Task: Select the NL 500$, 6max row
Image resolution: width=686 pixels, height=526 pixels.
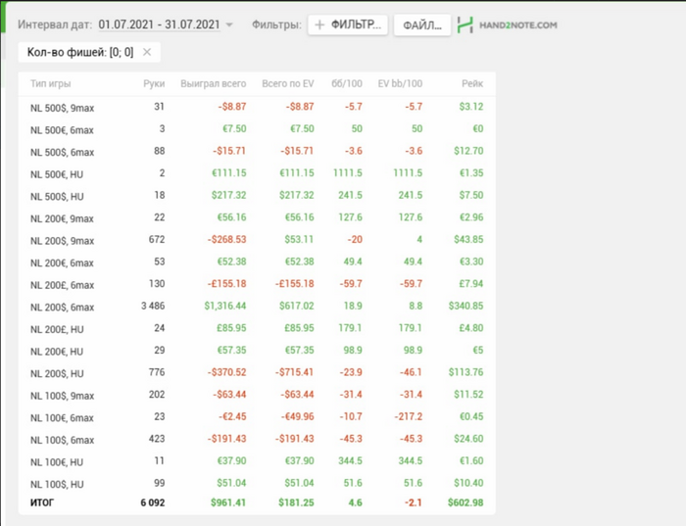Action: pyautogui.click(x=257, y=152)
